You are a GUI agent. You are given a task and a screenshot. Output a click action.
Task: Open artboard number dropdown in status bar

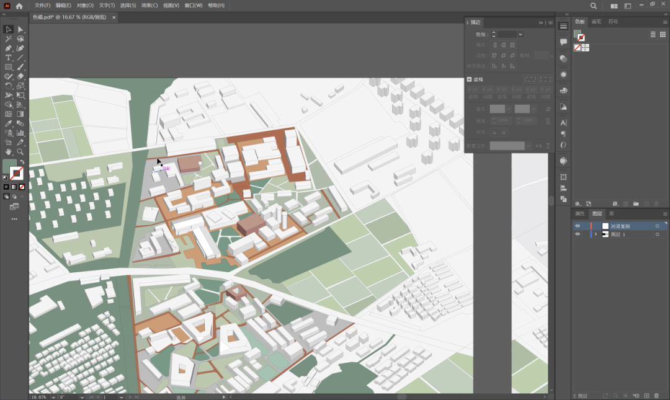[122, 397]
